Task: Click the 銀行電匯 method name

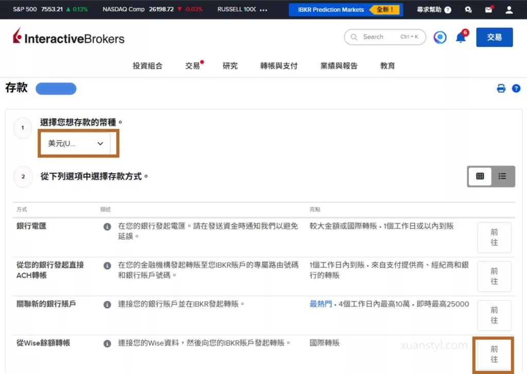Action: pos(31,226)
